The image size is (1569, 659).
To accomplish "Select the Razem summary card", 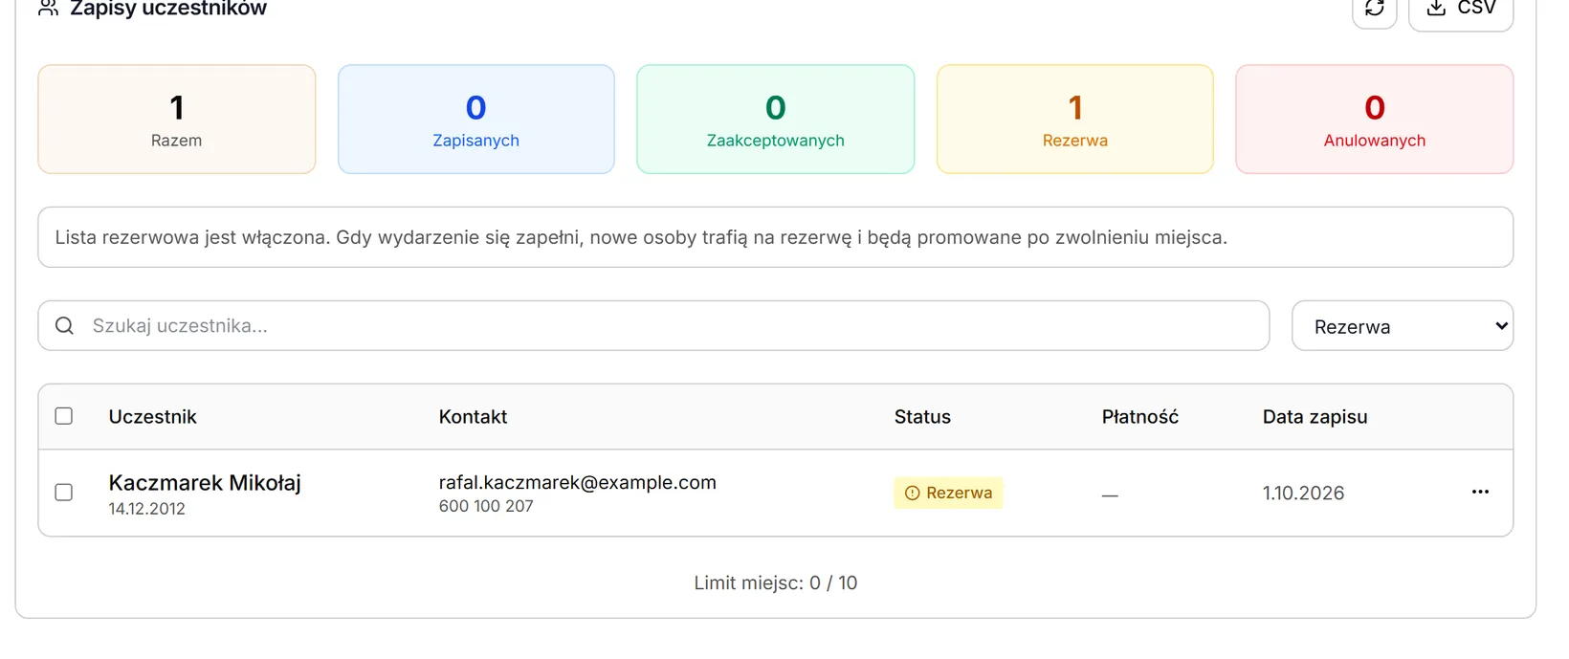I will coord(177,120).
